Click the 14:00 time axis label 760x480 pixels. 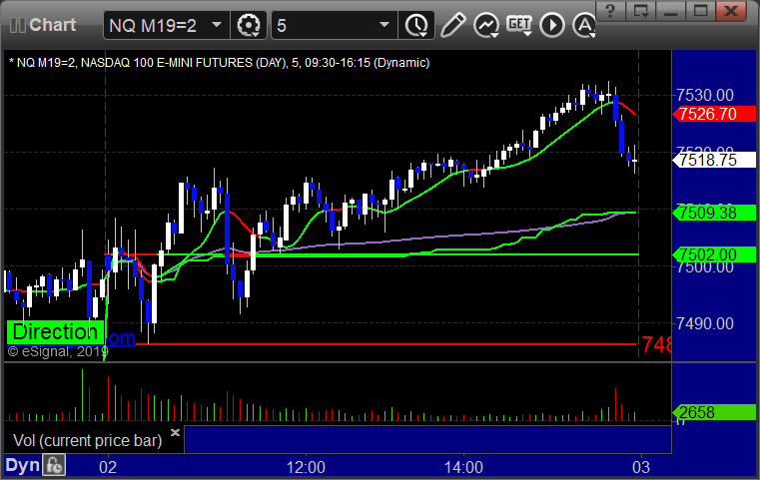tap(463, 467)
